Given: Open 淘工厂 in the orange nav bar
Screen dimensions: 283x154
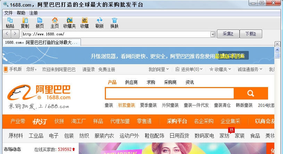Looking at the screenshot, I should tap(78, 121).
